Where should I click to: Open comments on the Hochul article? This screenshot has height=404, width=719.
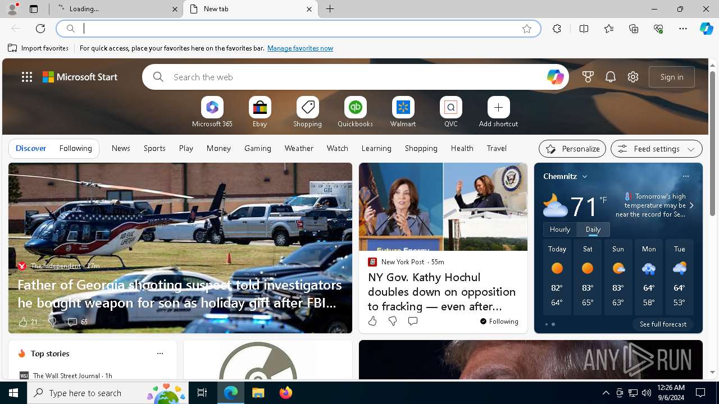click(413, 321)
